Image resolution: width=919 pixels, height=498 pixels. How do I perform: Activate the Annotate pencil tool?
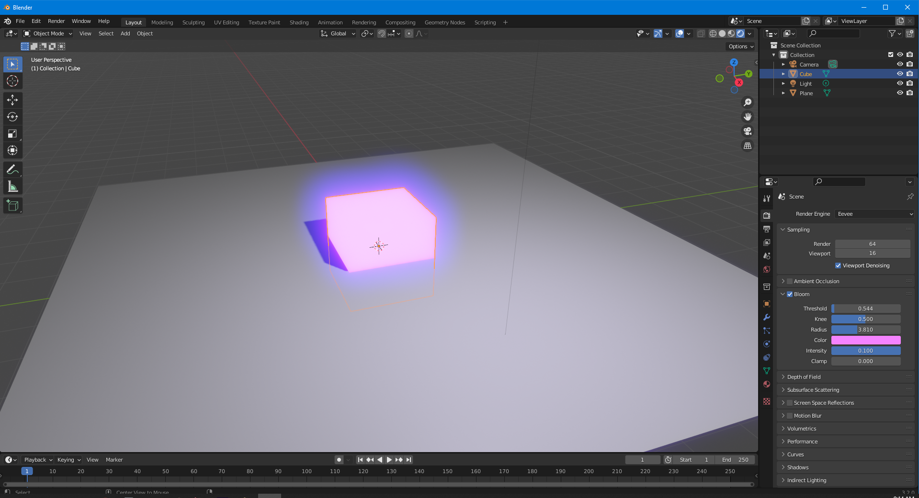click(x=12, y=170)
